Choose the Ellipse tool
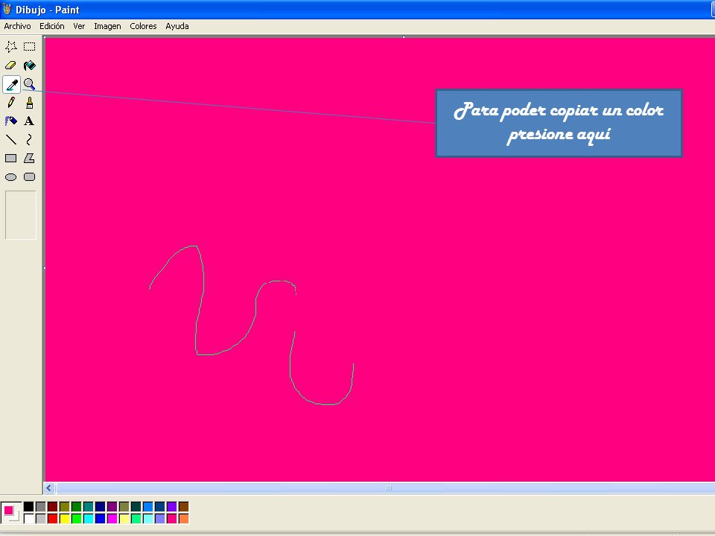 (11, 177)
